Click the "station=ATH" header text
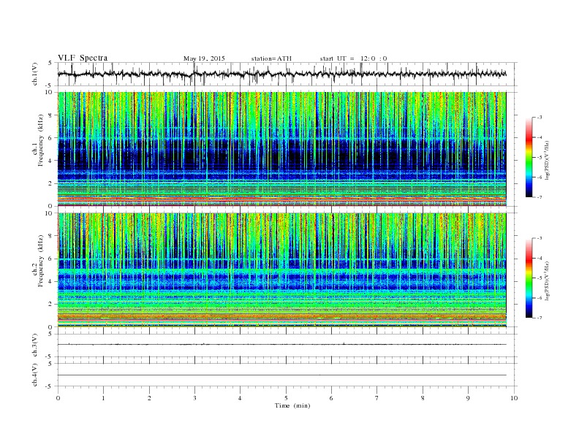This screenshot has height=447, width=579. (x=271, y=58)
